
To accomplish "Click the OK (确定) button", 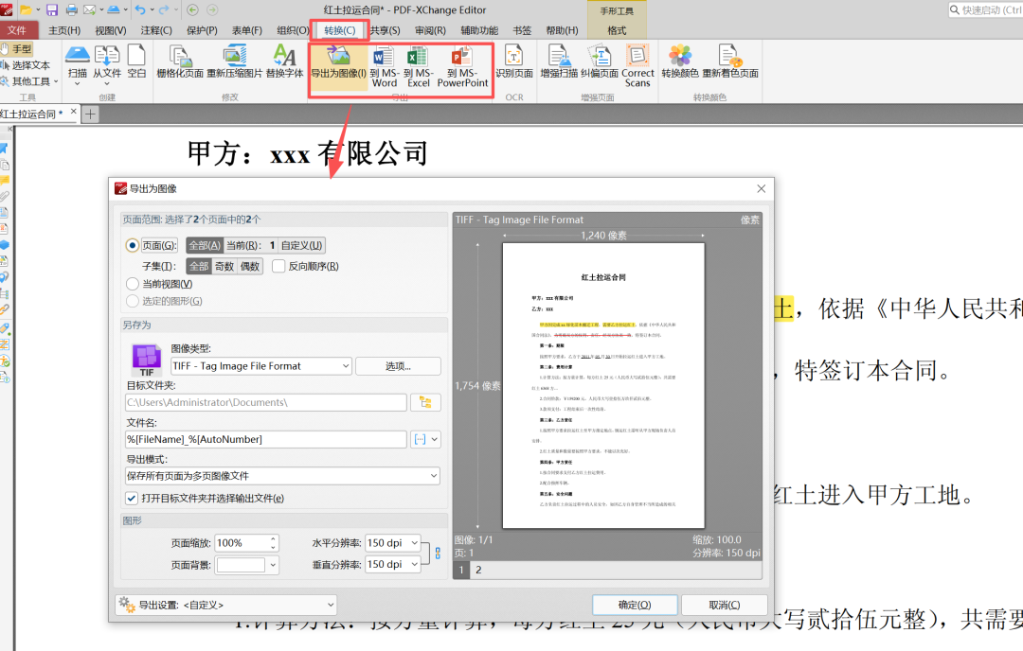I will (x=635, y=605).
